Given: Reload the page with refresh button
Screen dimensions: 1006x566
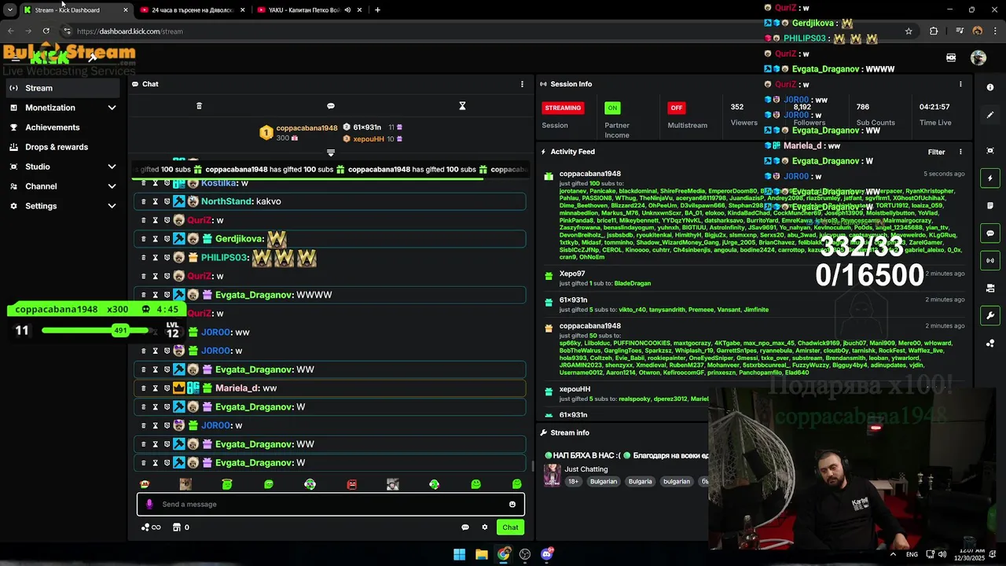Looking at the screenshot, I should click(46, 31).
